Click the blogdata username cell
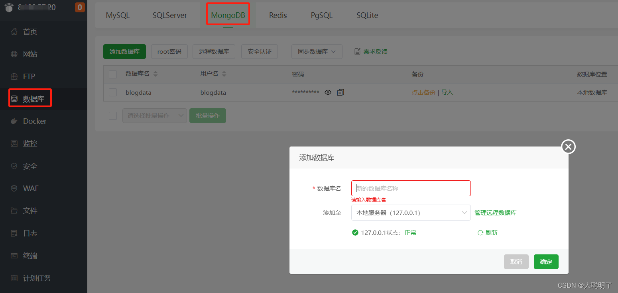The width and height of the screenshot is (618, 293). tap(213, 92)
